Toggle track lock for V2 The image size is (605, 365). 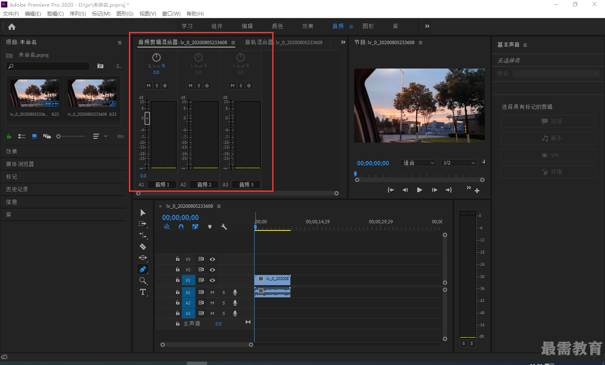tap(178, 270)
